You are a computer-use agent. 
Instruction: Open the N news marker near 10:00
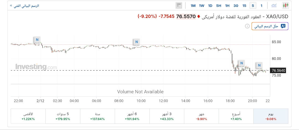[136, 42]
